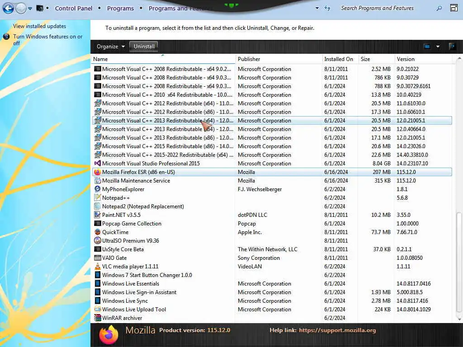Click the magnifier search icon
Image resolution: width=463 pixels, height=347 pixels.
[439, 8]
